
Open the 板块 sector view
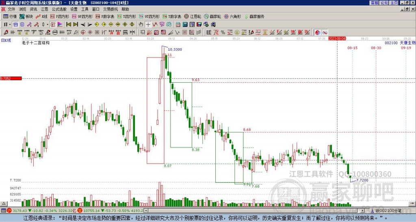coord(26,16)
